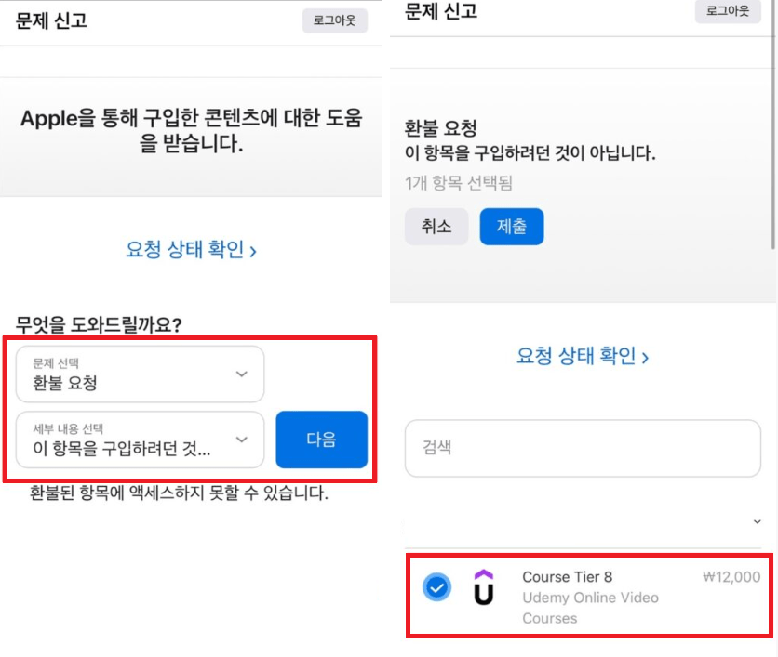Submit the refund with the 제출 button
This screenshot has width=778, height=657.
coord(511,227)
